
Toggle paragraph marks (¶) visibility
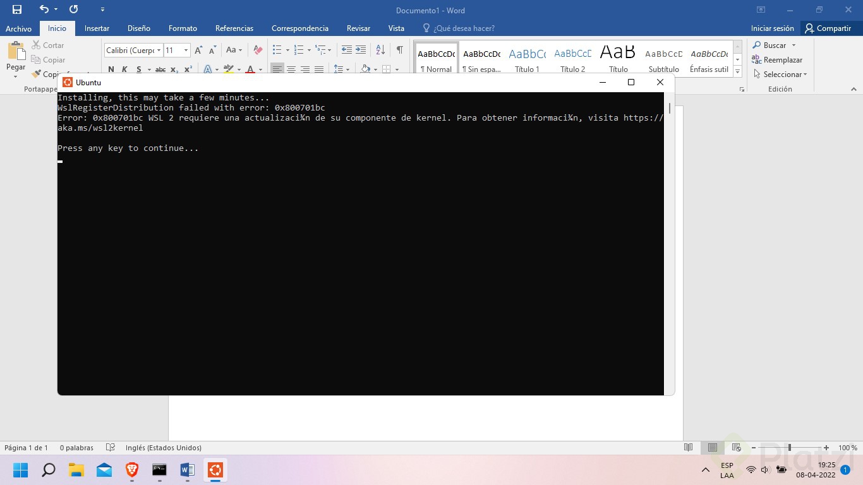(x=399, y=50)
